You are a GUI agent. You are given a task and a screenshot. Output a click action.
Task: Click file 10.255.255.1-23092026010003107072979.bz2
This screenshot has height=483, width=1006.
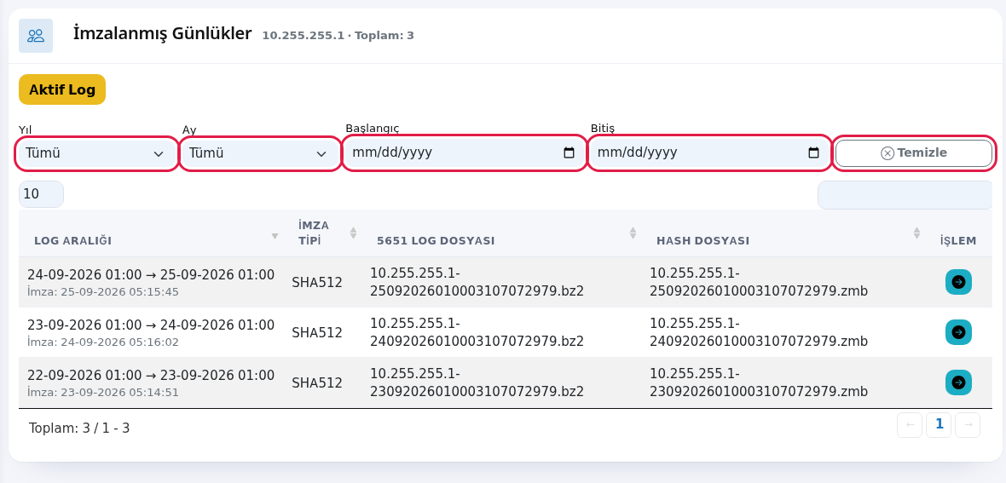click(477, 382)
